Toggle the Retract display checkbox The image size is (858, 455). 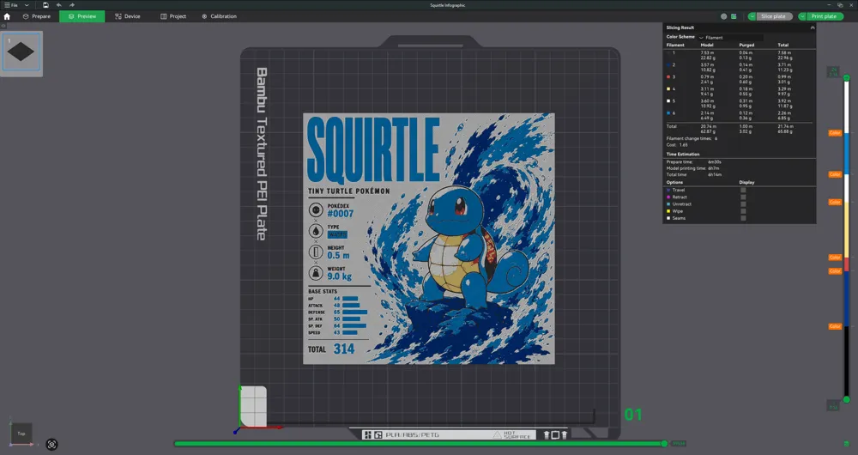click(743, 197)
